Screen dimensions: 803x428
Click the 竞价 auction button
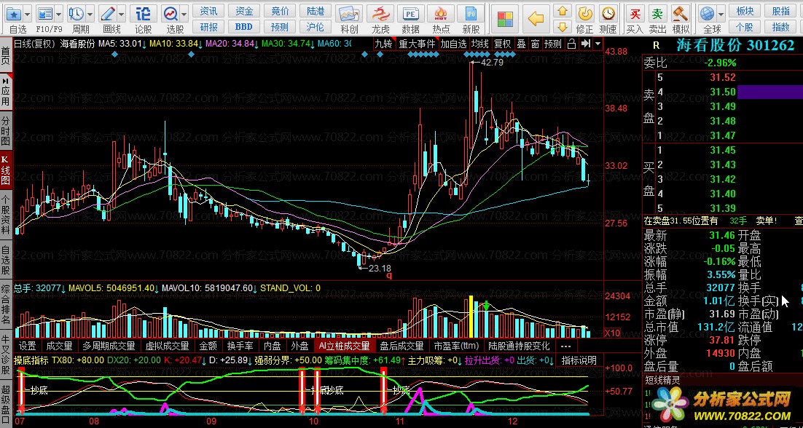tap(280, 11)
